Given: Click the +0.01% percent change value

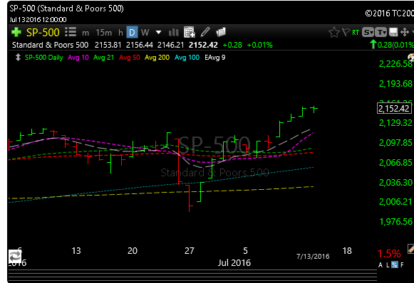Looking at the screenshot, I should pos(259,45).
